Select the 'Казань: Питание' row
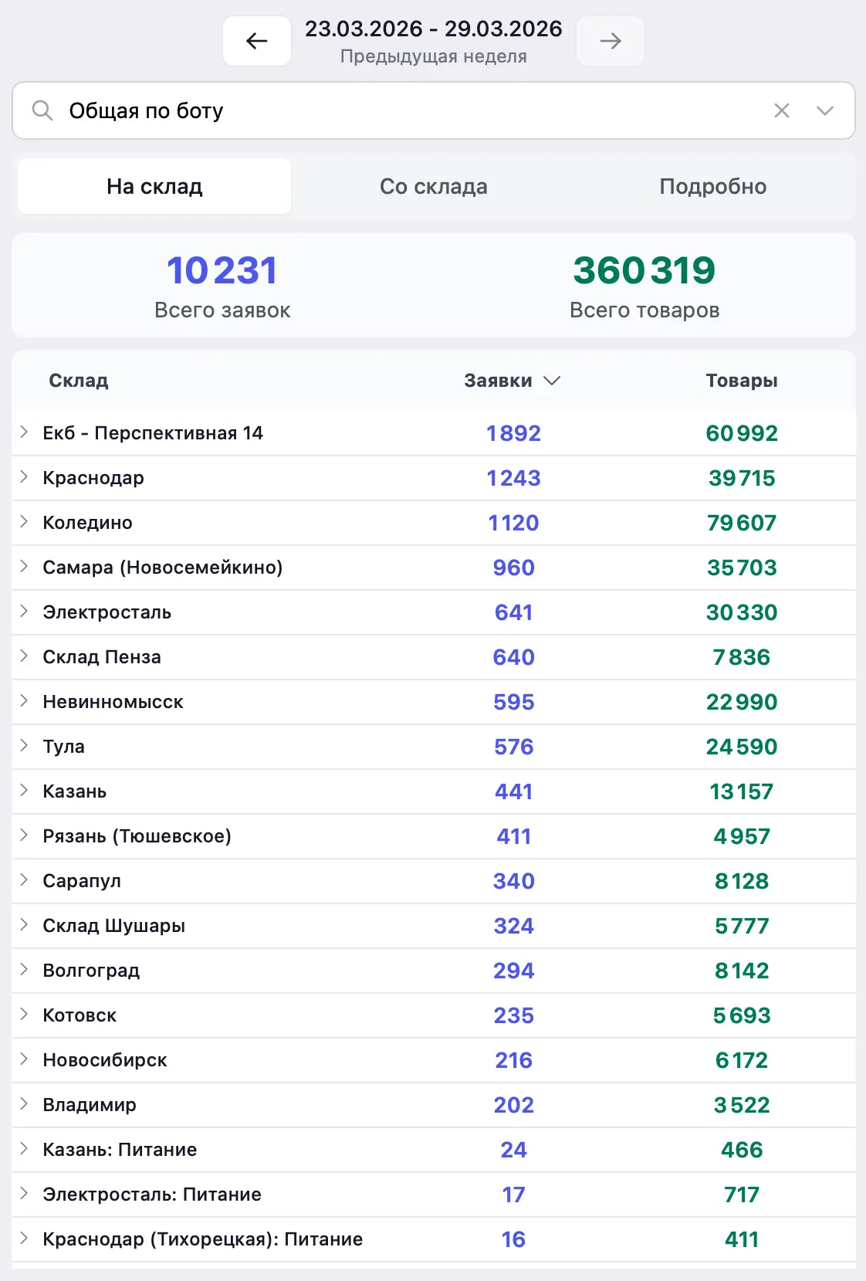The height and width of the screenshot is (1281, 866). click(120, 1150)
